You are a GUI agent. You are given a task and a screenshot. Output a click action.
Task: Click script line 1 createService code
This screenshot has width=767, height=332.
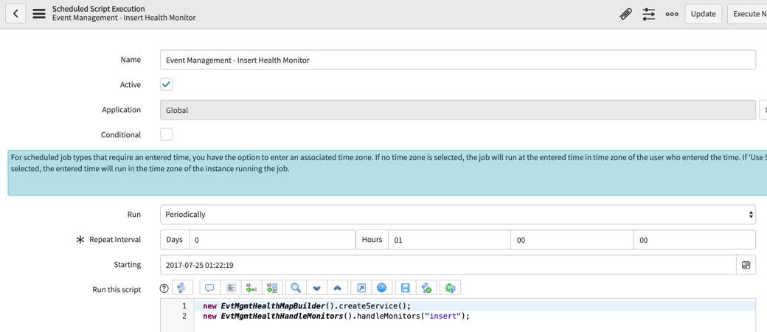(x=307, y=306)
